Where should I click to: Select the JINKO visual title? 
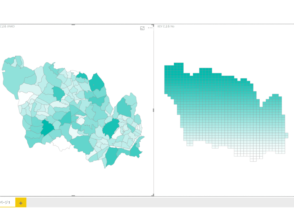pos(7,26)
